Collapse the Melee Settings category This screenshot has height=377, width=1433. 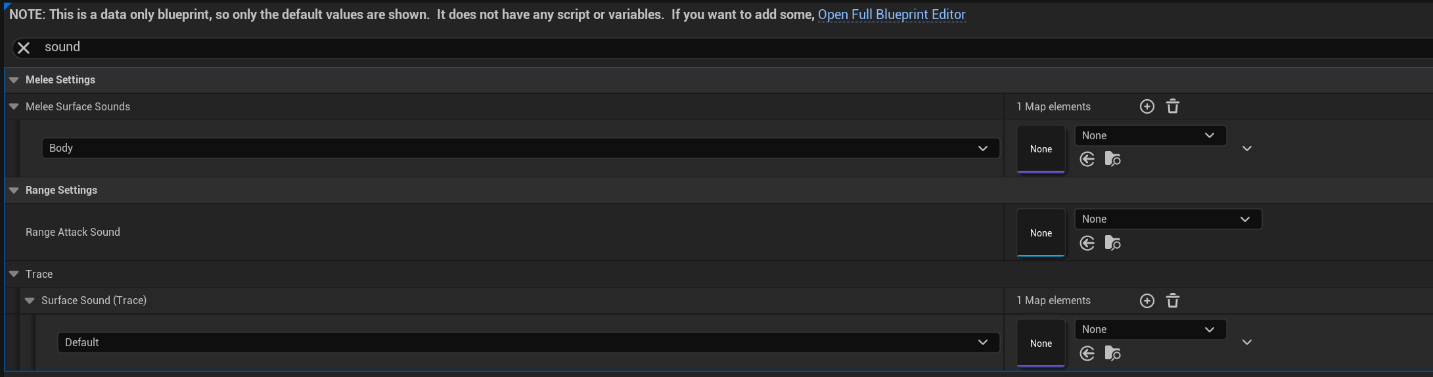[x=14, y=80]
